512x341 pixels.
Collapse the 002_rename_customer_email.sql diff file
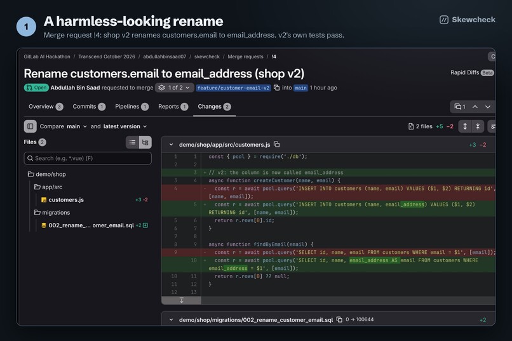click(x=171, y=320)
